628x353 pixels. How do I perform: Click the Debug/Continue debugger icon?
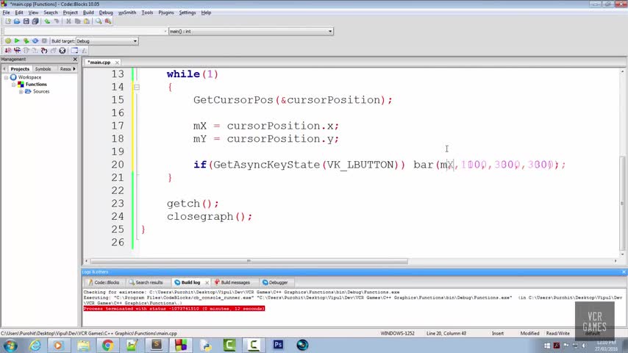click(8, 51)
